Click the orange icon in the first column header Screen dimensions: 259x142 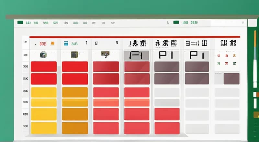coord(52,44)
